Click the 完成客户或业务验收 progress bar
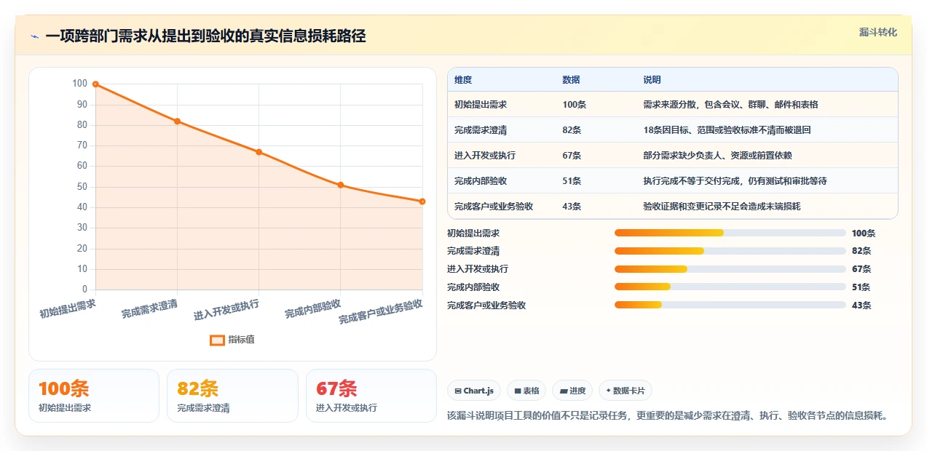The height and width of the screenshot is (451, 927). tap(730, 306)
